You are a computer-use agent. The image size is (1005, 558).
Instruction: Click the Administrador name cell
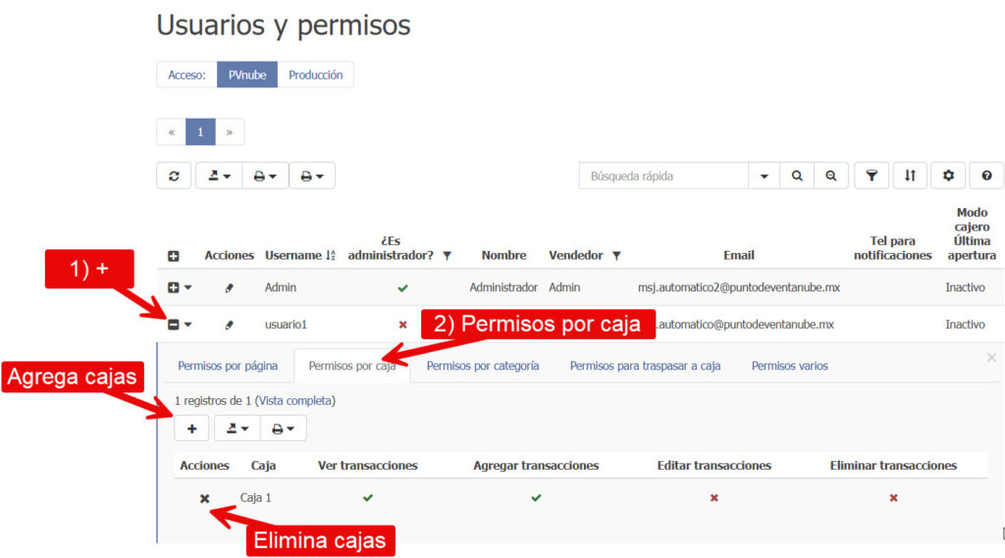coord(503,287)
